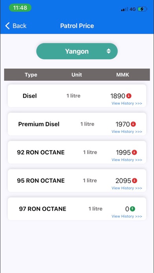The height and width of the screenshot is (273, 154).
Task: Tap the up-down arrows on Yangon selector
Action: point(108,51)
